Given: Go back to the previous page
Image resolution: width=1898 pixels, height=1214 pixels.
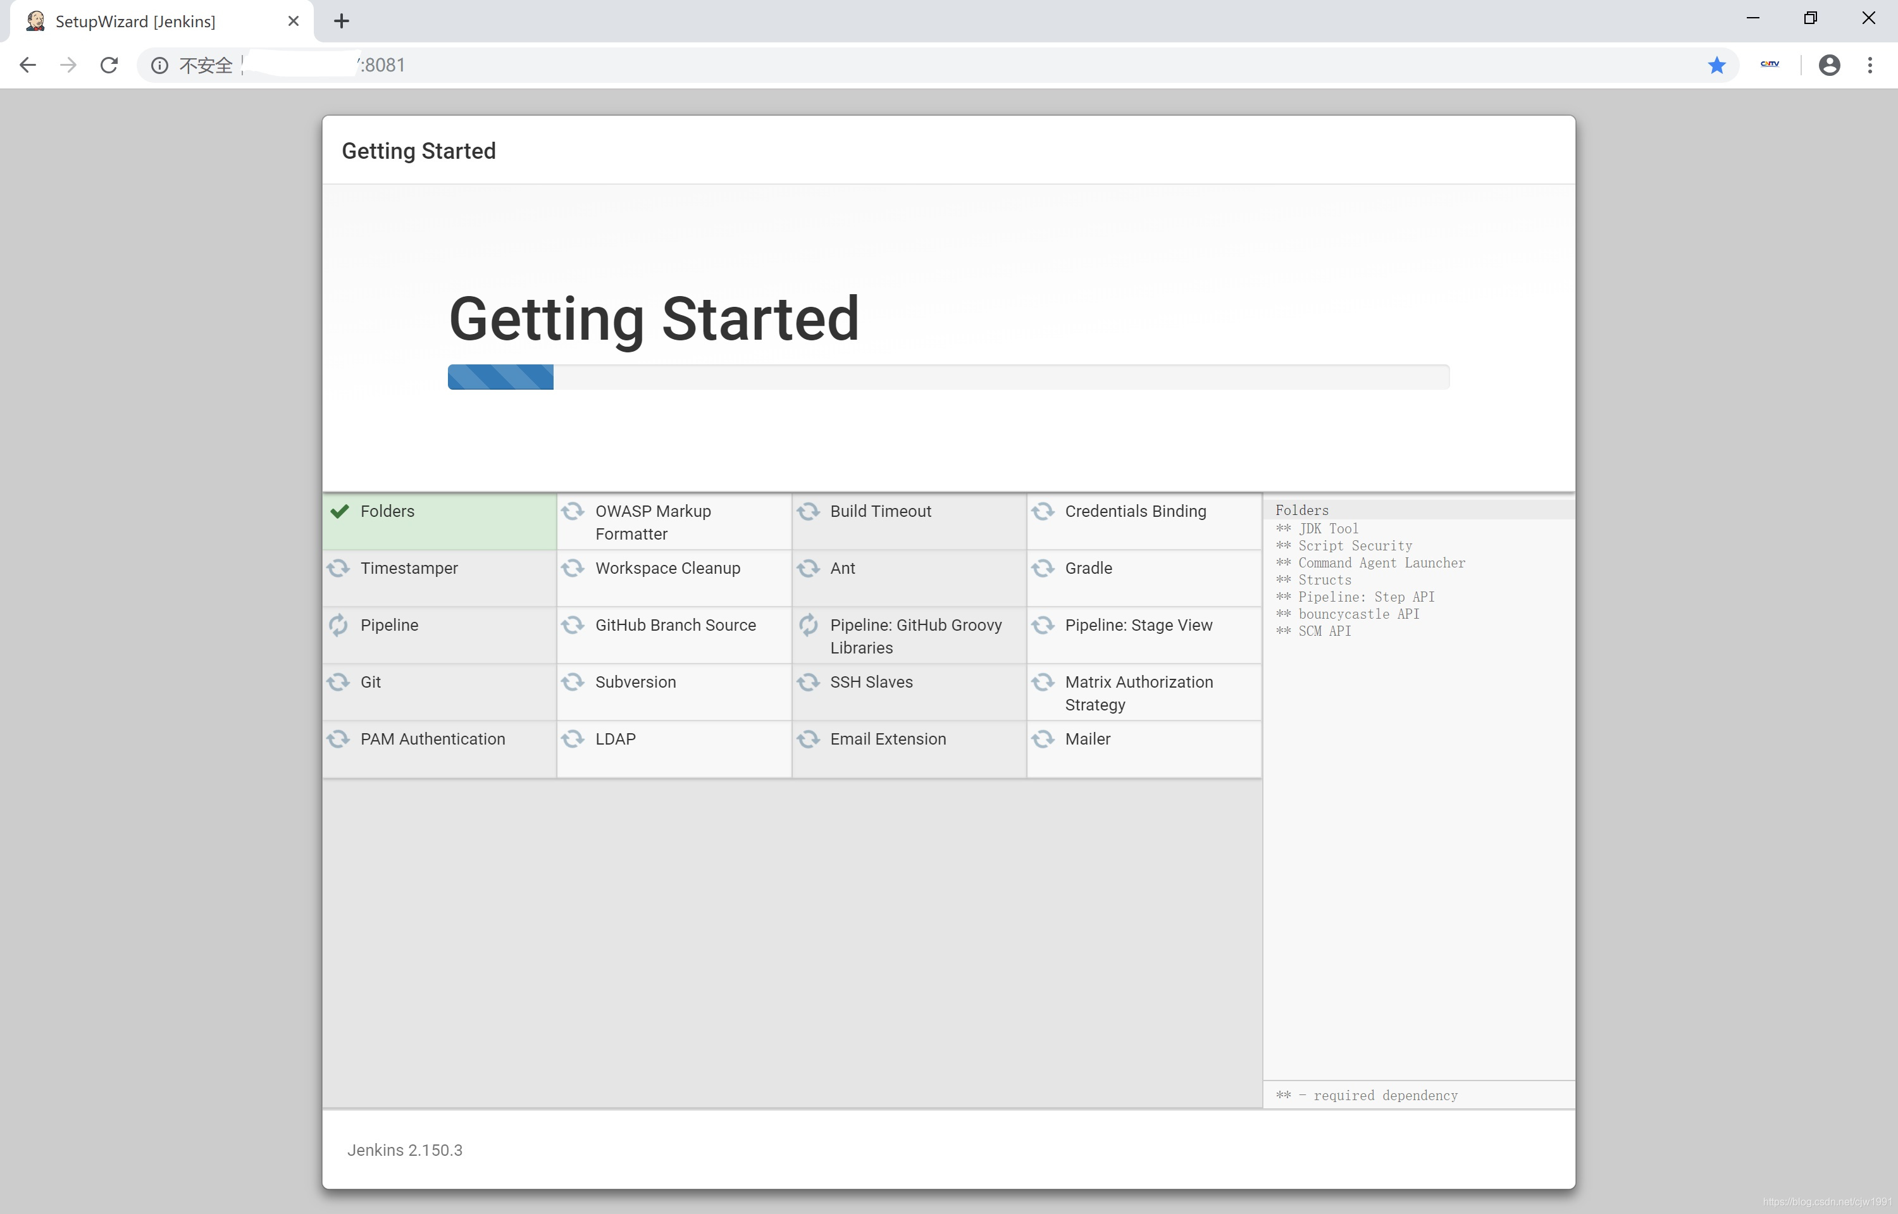Looking at the screenshot, I should pyautogui.click(x=28, y=65).
